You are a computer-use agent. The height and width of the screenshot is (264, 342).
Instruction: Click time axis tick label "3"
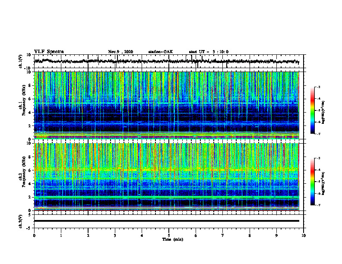pos(115,236)
